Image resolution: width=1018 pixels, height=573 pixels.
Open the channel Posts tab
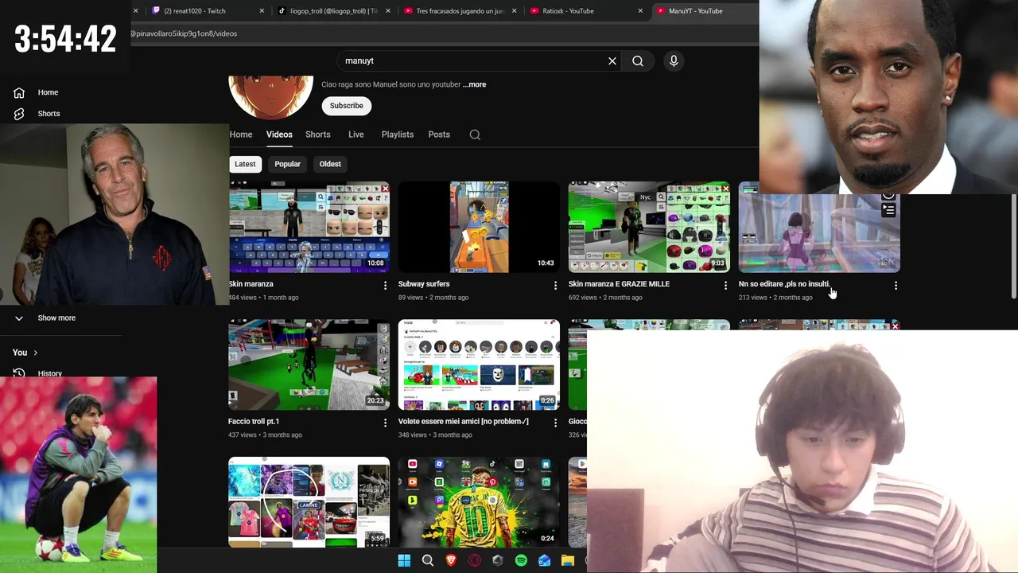(x=439, y=134)
